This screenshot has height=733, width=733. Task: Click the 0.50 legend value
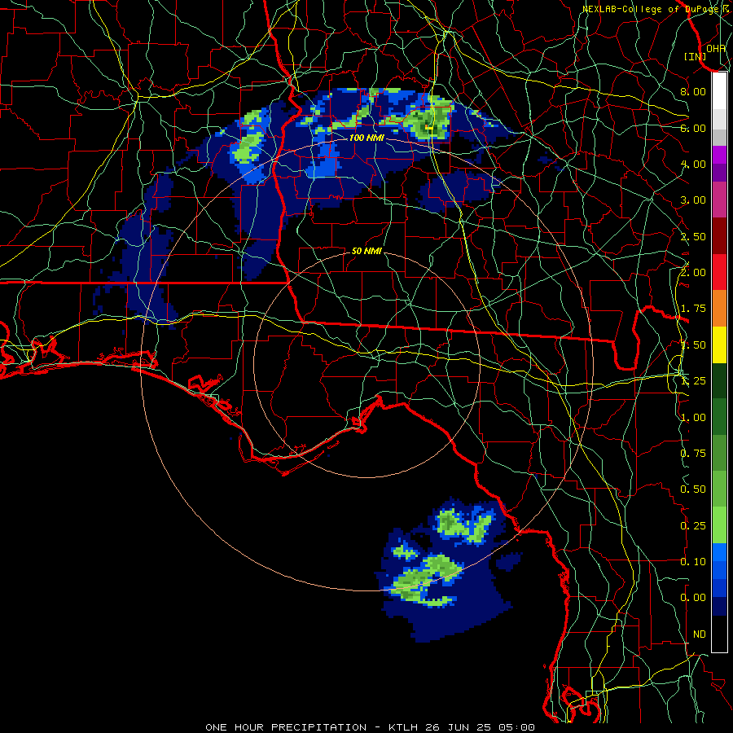[x=693, y=489]
